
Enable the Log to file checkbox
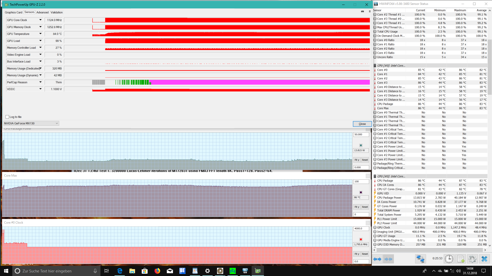pos(7,117)
